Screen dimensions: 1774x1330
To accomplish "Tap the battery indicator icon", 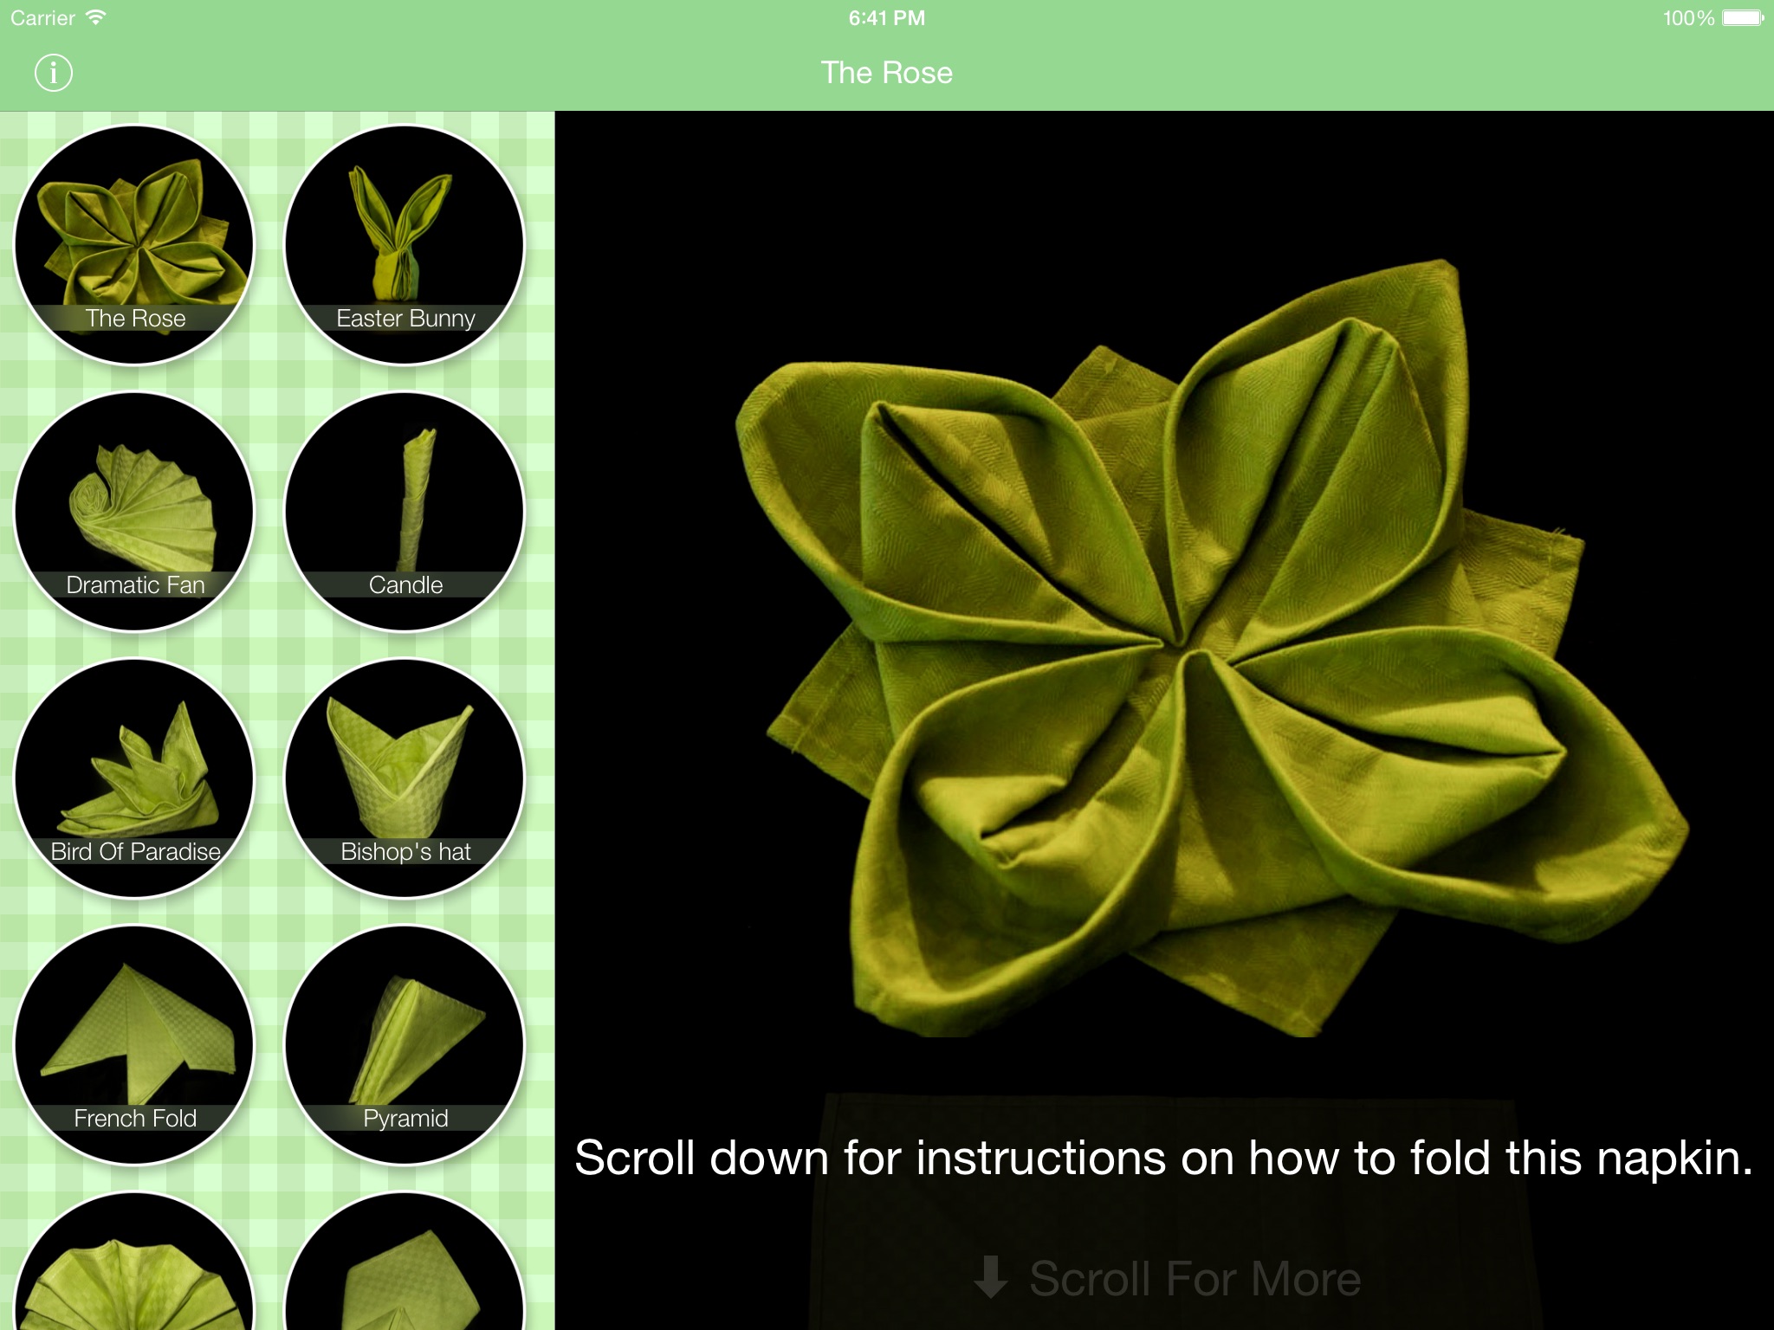I will pos(1742,17).
